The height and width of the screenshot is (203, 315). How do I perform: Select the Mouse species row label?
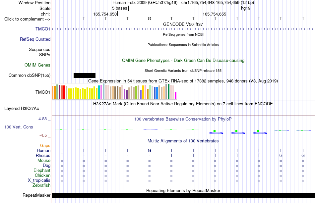click(x=44, y=161)
